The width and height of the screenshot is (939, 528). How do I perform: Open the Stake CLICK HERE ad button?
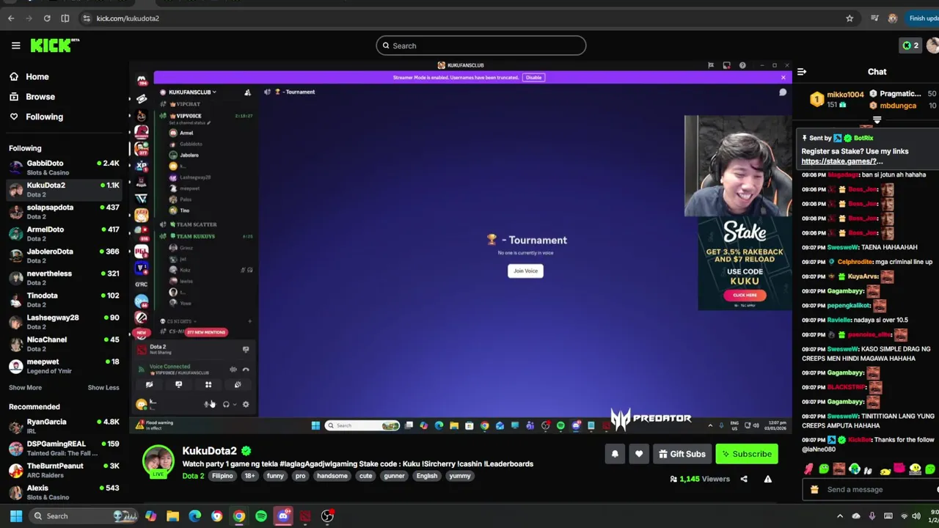point(745,296)
